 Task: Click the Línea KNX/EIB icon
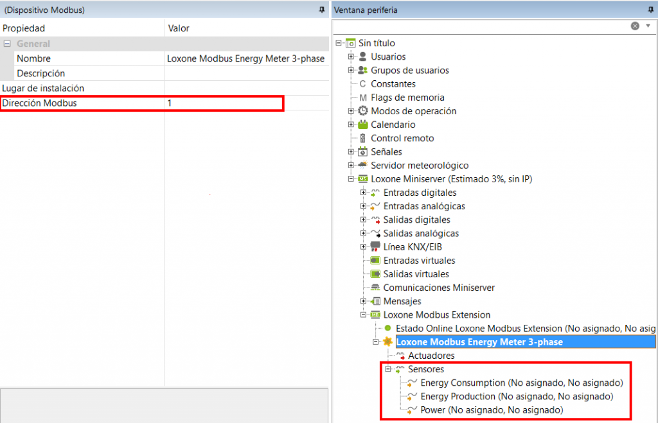click(375, 246)
